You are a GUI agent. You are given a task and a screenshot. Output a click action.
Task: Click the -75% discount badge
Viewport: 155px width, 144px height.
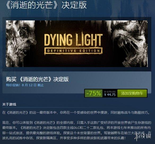click(x=93, y=93)
